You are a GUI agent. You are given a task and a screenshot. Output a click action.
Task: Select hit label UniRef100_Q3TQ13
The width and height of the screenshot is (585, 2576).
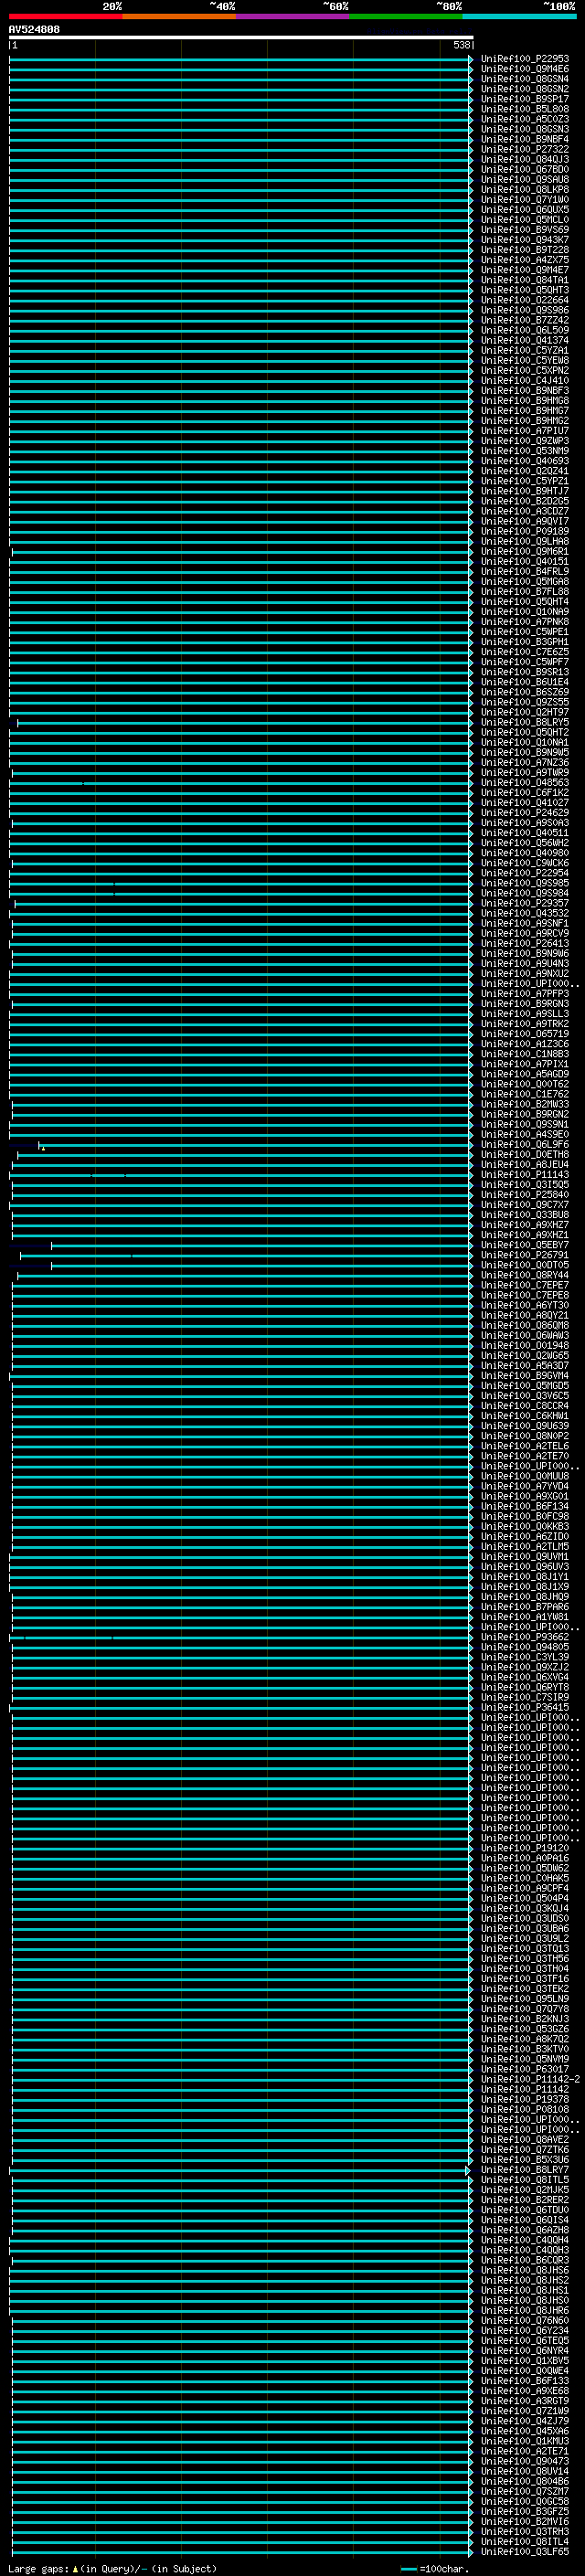pyautogui.click(x=524, y=1948)
